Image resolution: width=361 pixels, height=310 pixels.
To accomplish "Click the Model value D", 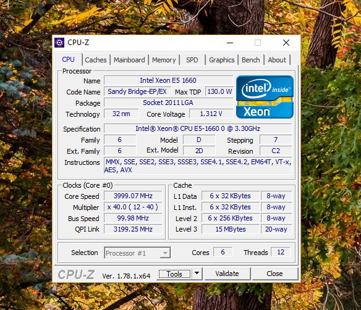I will [x=199, y=140].
